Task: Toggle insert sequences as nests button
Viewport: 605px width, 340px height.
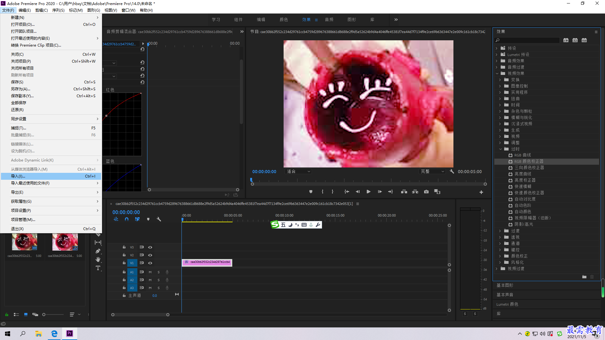Action: tap(116, 219)
